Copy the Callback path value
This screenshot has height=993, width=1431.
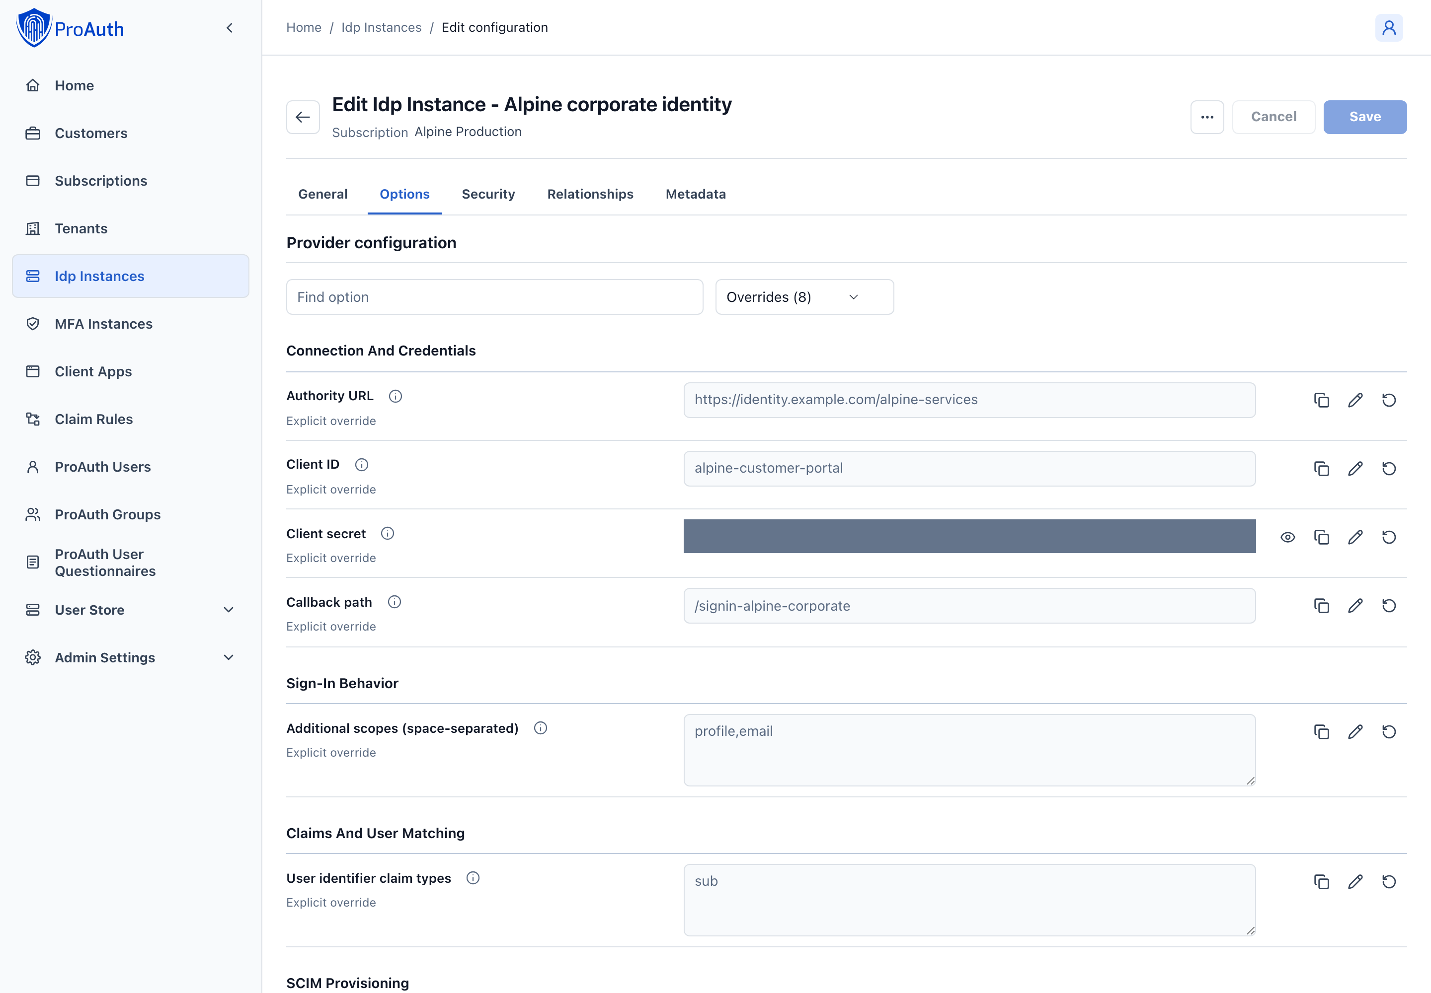(1321, 605)
